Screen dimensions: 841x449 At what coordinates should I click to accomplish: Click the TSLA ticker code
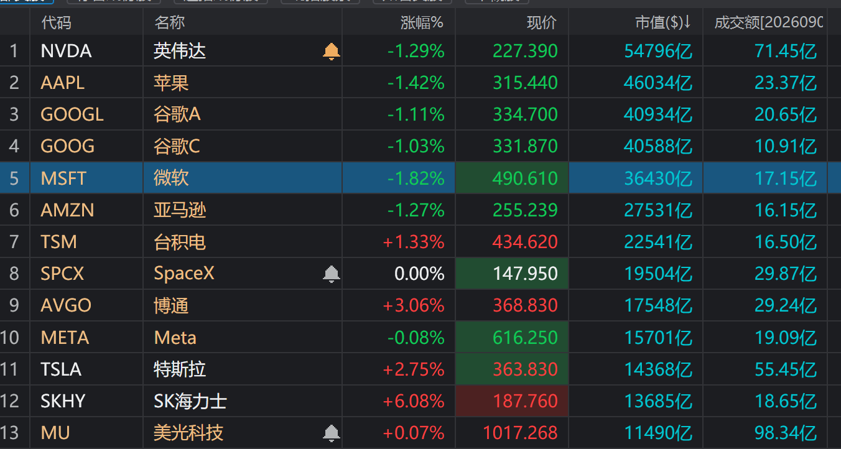[61, 369]
